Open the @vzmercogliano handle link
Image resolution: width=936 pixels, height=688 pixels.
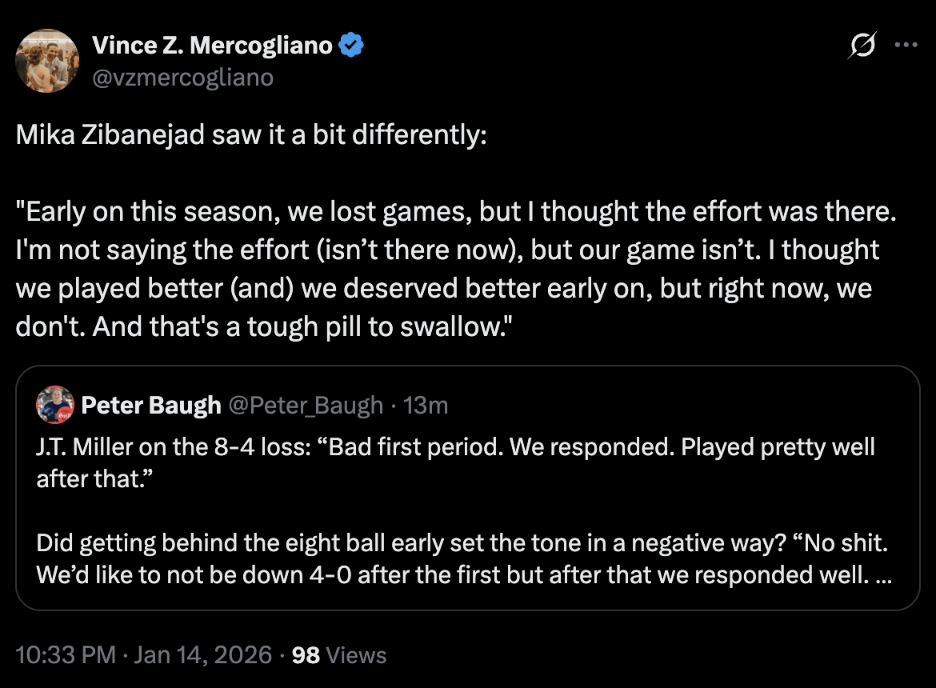[x=183, y=77]
